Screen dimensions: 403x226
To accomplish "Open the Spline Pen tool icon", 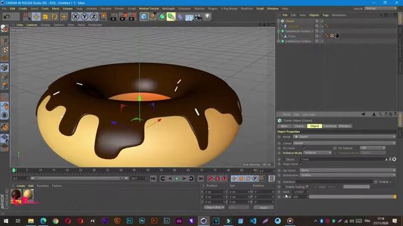I will point(153,17).
